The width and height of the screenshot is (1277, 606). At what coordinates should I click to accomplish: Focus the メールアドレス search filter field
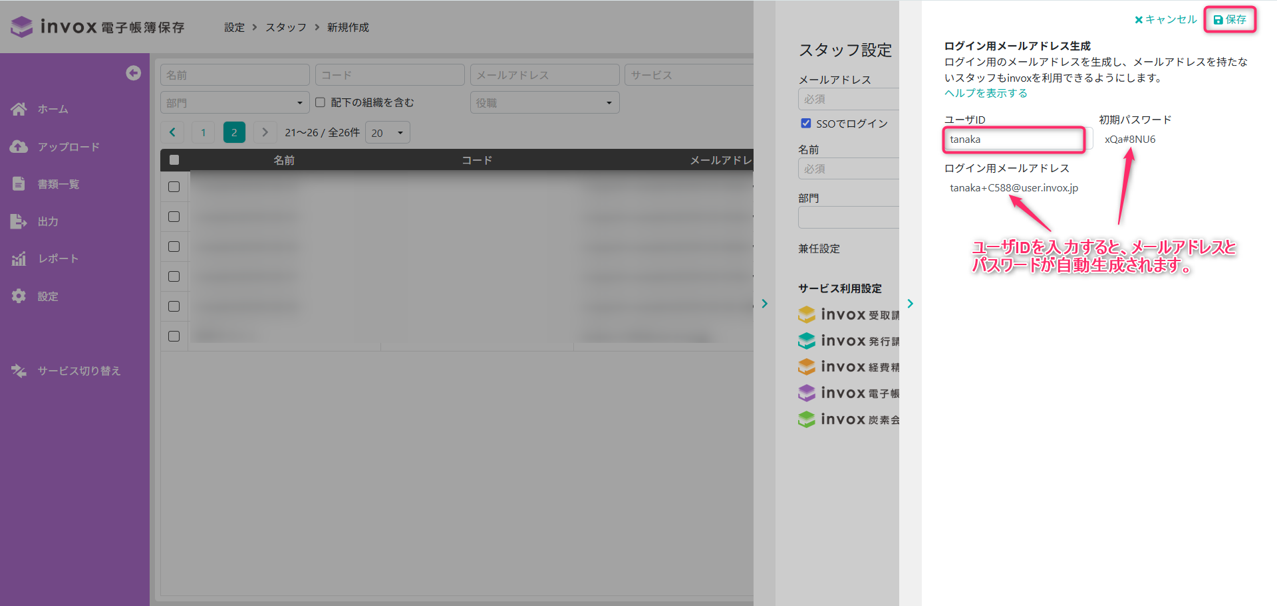(545, 75)
